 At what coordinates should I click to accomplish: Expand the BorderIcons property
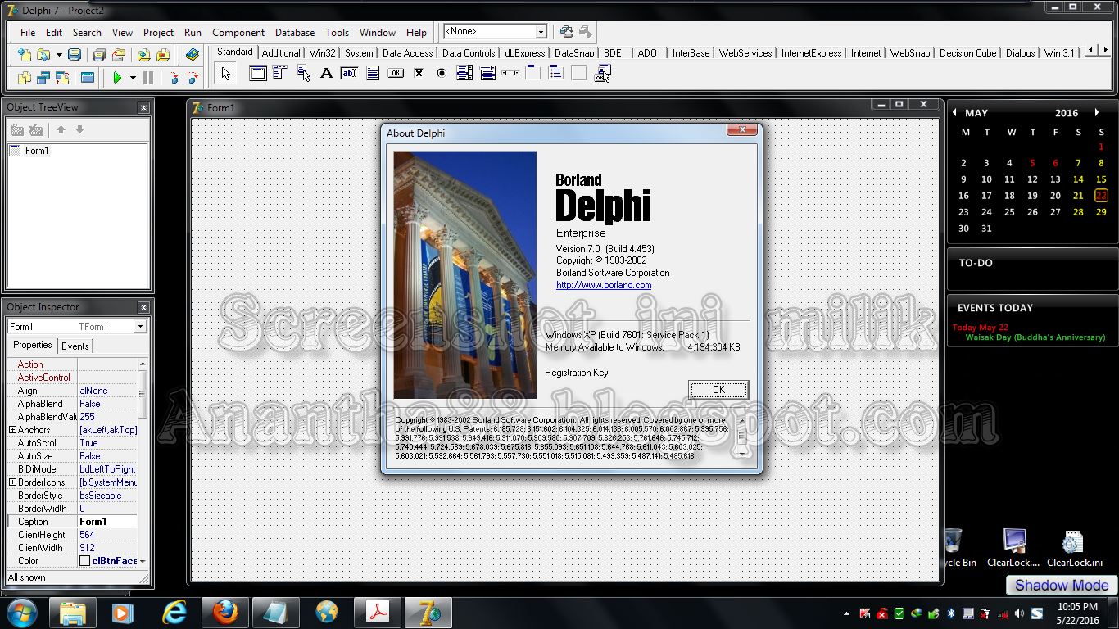pyautogui.click(x=12, y=482)
